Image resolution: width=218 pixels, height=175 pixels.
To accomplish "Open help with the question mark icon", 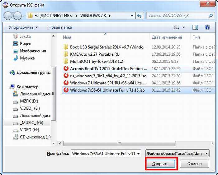I will point(207,27).
